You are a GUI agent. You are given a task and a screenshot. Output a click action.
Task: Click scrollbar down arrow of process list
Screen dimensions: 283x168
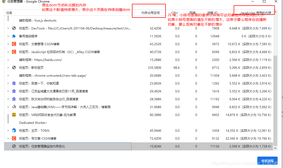click(x=275, y=148)
